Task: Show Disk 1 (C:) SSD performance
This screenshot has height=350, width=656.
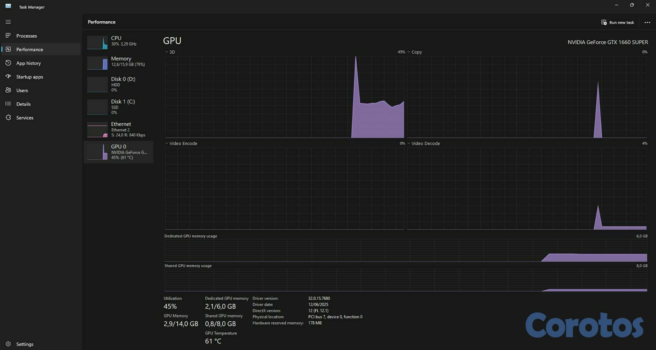Action: [x=118, y=106]
